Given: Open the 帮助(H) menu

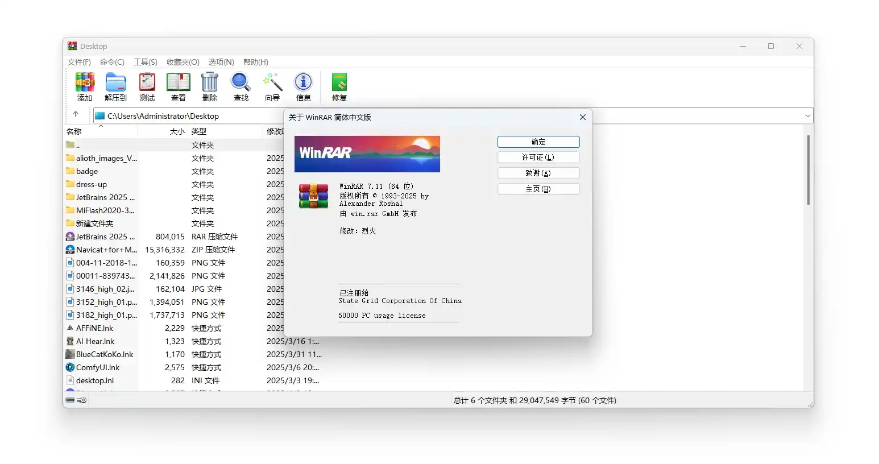Looking at the screenshot, I should point(256,62).
